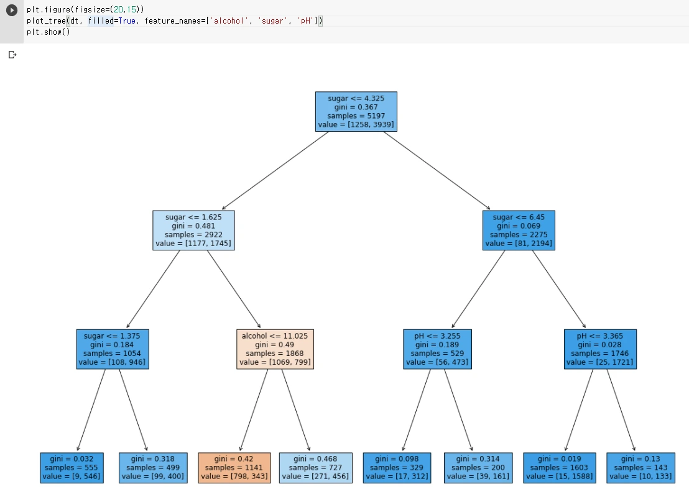Click the output toggle icon below cell
The image size is (689, 502).
(x=12, y=55)
